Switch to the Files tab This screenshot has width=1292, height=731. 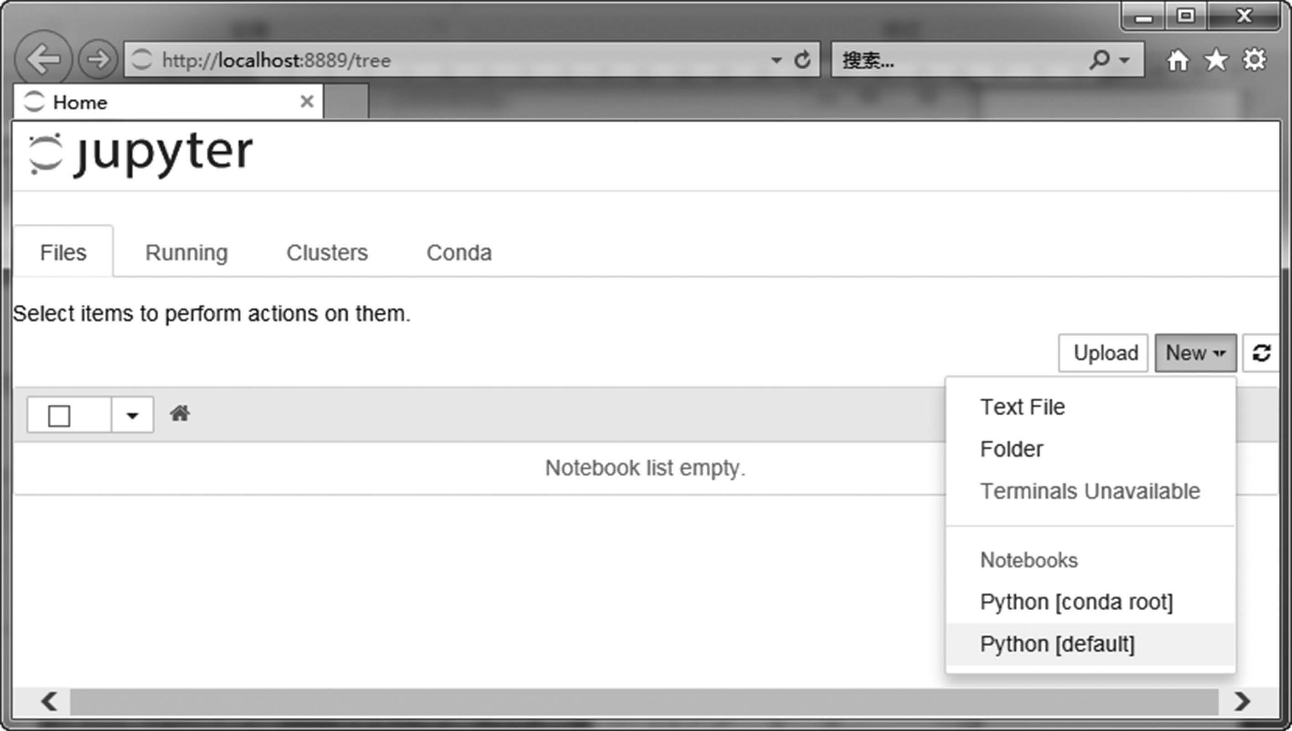(x=63, y=252)
